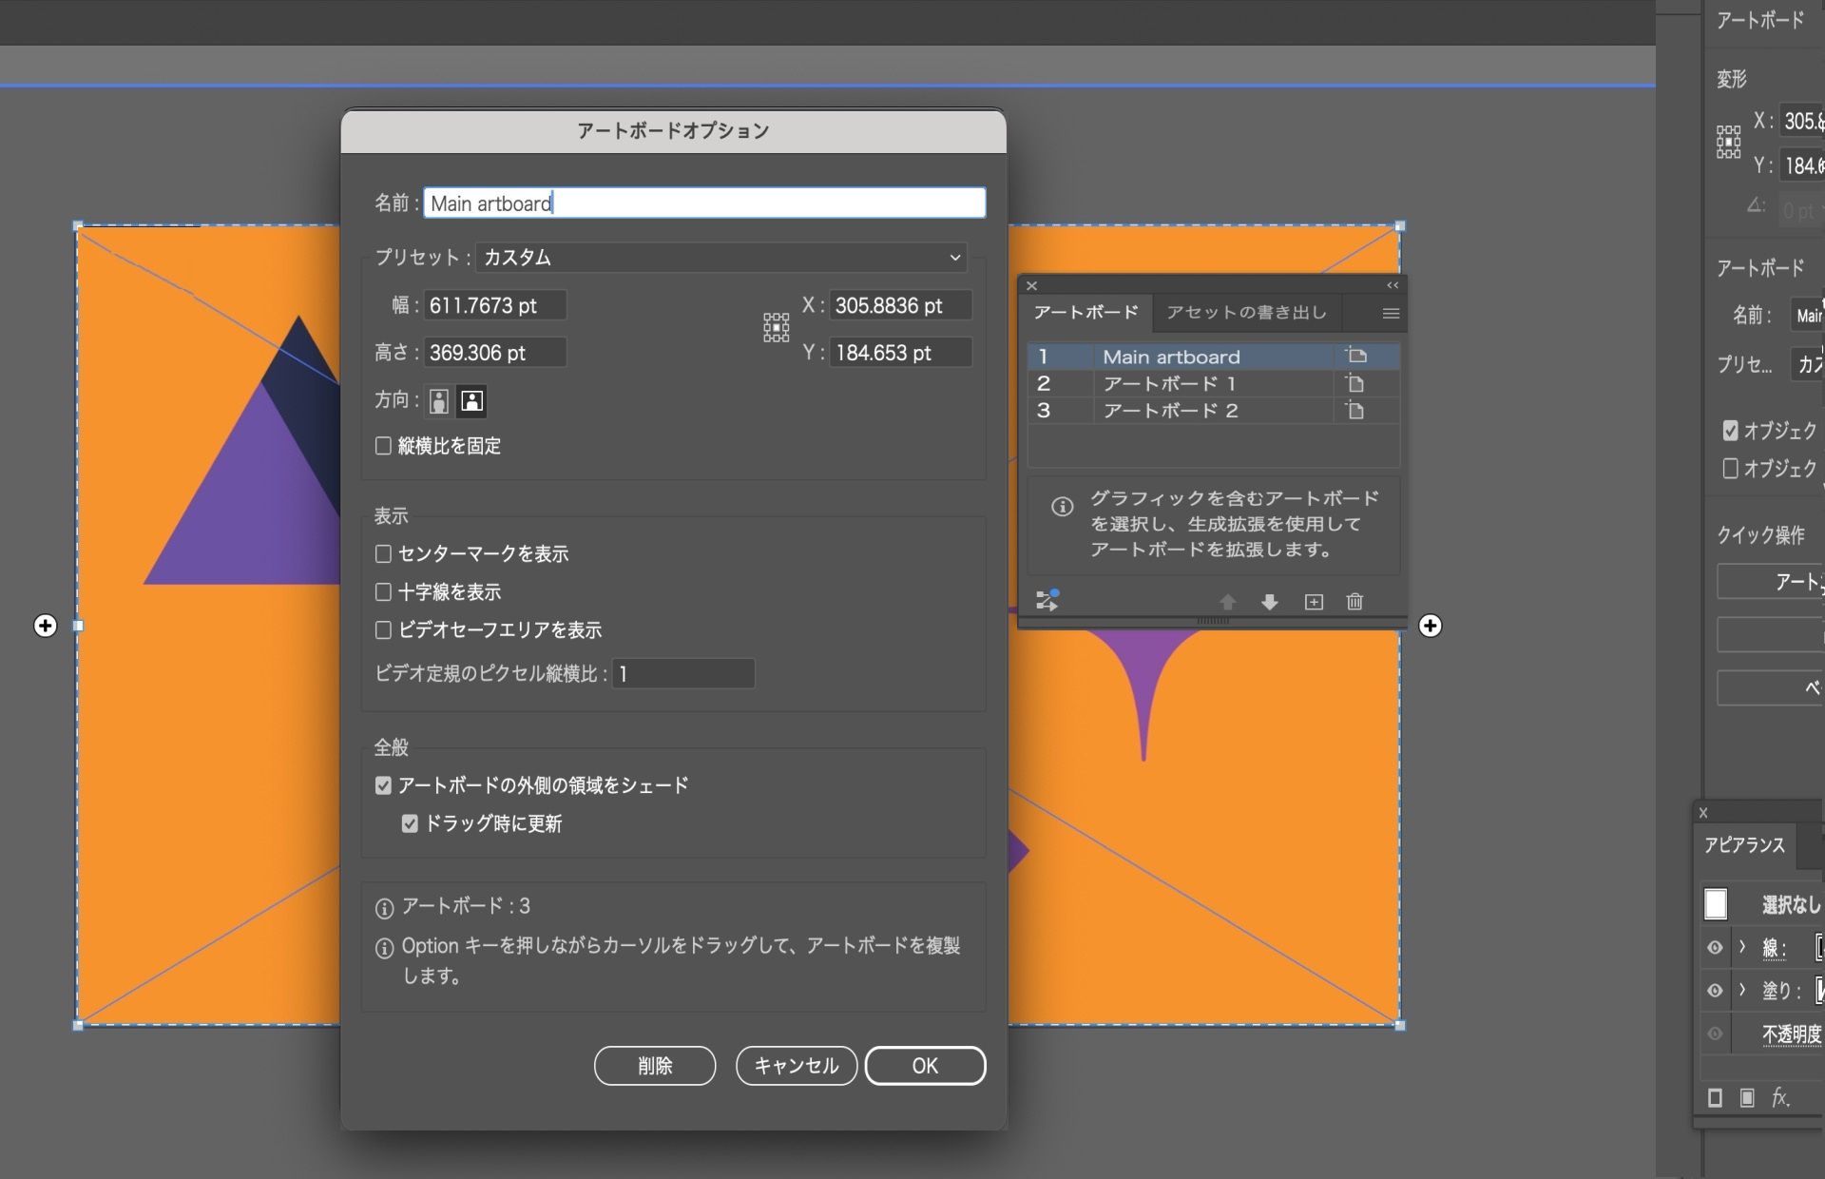
Task: Move selected artboard up the list
Action: click(x=1227, y=601)
